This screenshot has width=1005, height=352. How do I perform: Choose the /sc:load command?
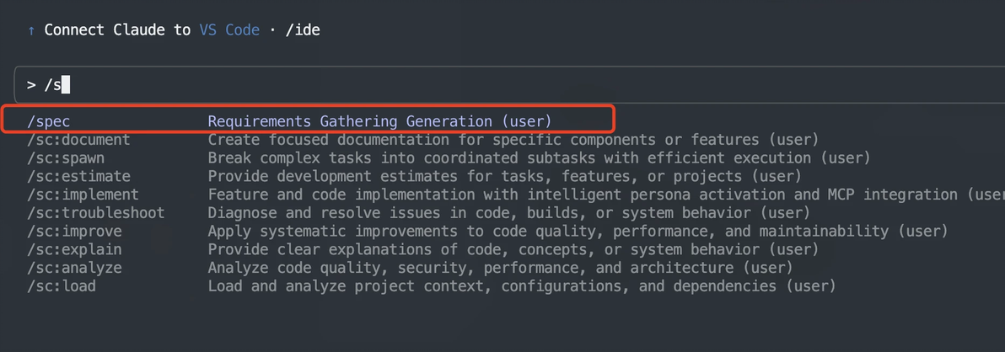coord(62,286)
